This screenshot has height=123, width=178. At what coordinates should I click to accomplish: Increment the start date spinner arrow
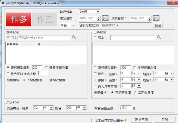point(98,17)
